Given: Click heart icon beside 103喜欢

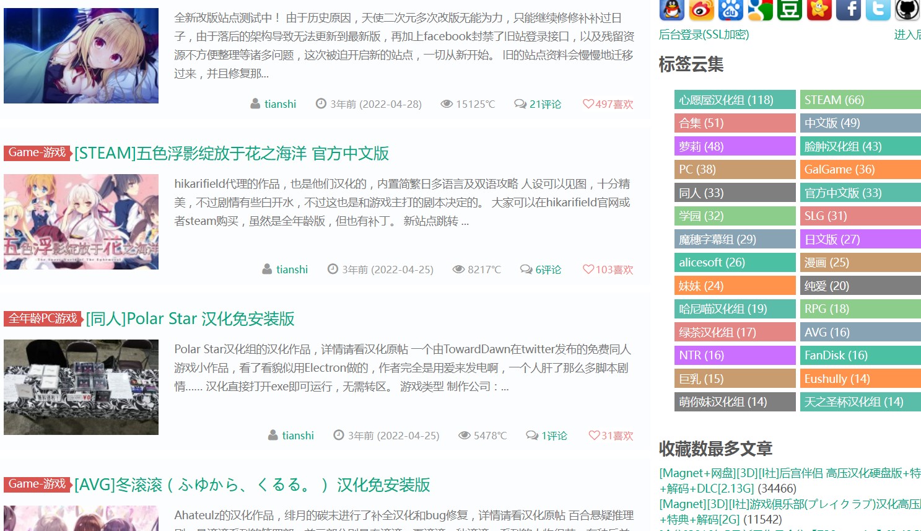Looking at the screenshot, I should tap(588, 270).
